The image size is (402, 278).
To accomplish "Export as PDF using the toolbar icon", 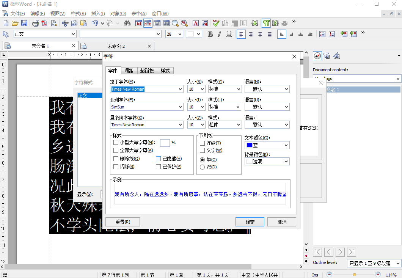I will 44,24.
